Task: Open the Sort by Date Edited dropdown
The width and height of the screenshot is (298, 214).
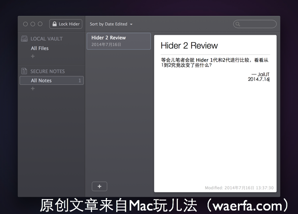Action: click(111, 24)
